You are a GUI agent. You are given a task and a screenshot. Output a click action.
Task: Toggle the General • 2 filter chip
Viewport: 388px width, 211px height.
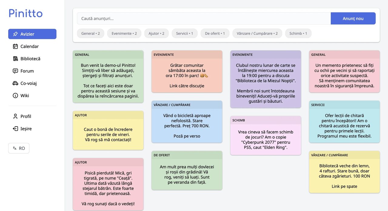coord(90,33)
